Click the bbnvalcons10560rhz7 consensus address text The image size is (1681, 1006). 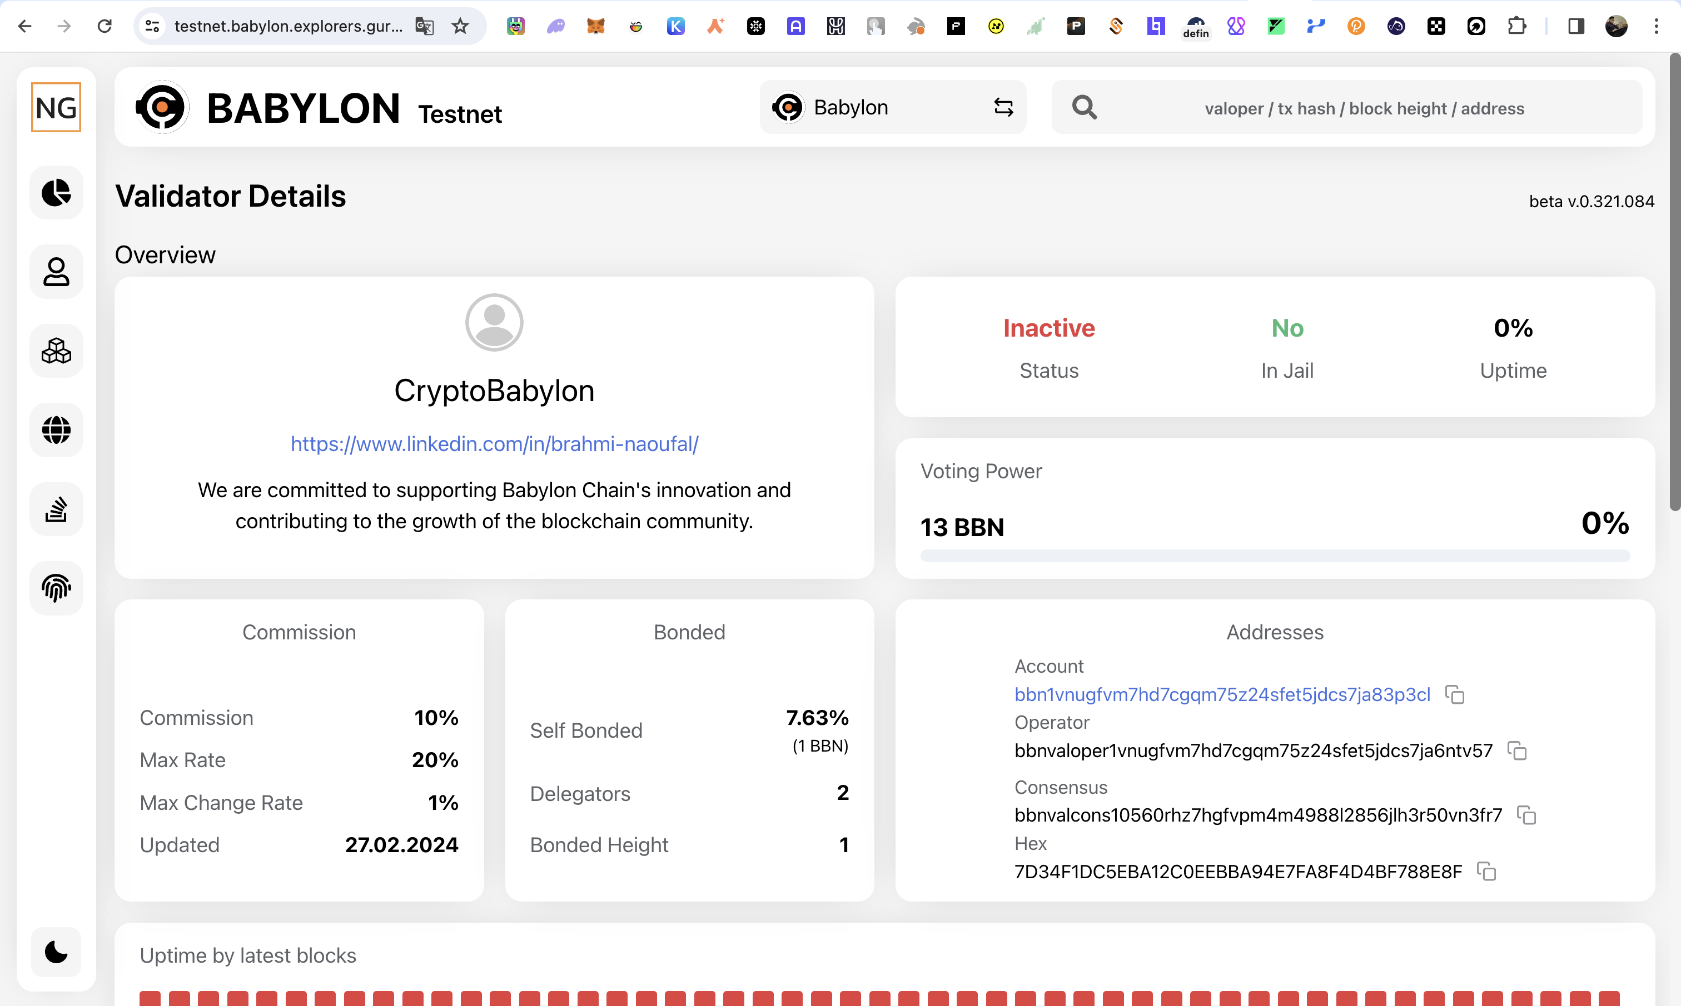tap(1259, 814)
